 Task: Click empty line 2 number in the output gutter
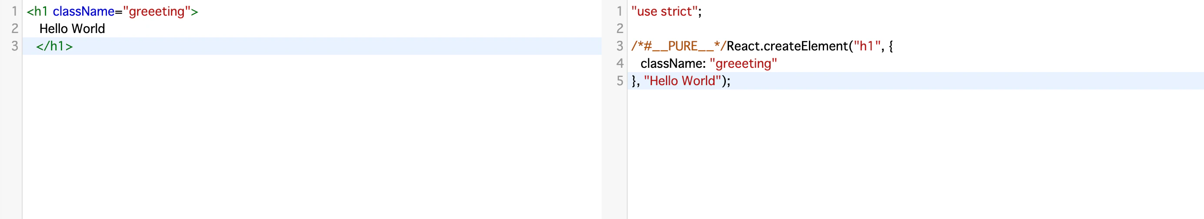[620, 29]
